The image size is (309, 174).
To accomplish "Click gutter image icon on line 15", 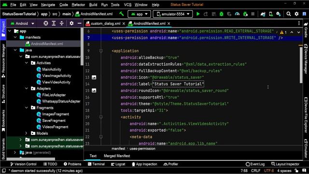I will [x=94, y=90].
